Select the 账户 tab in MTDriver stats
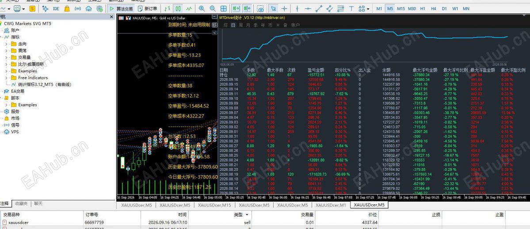The width and height of the screenshot is (530, 229). click(x=295, y=25)
